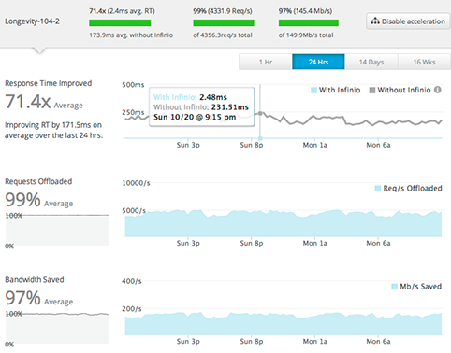Viewport: 451px width, 353px height.
Task: Click the Req/s Offloaded legend swatch
Action: point(378,189)
